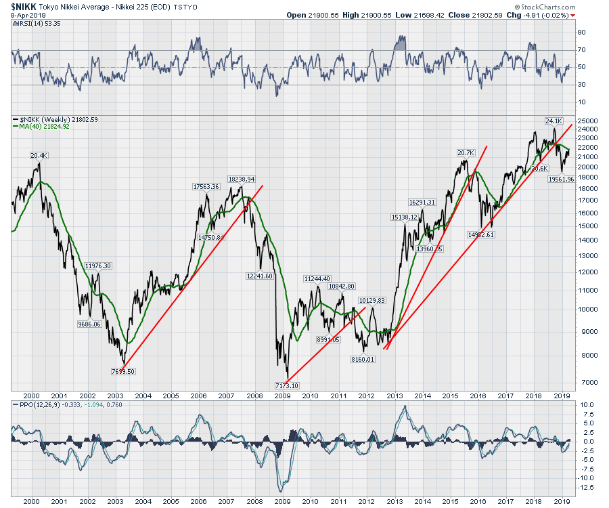This screenshot has height=508, width=609.
Task: Click the line marker before PPO(12,26,9)
Action: (16, 405)
